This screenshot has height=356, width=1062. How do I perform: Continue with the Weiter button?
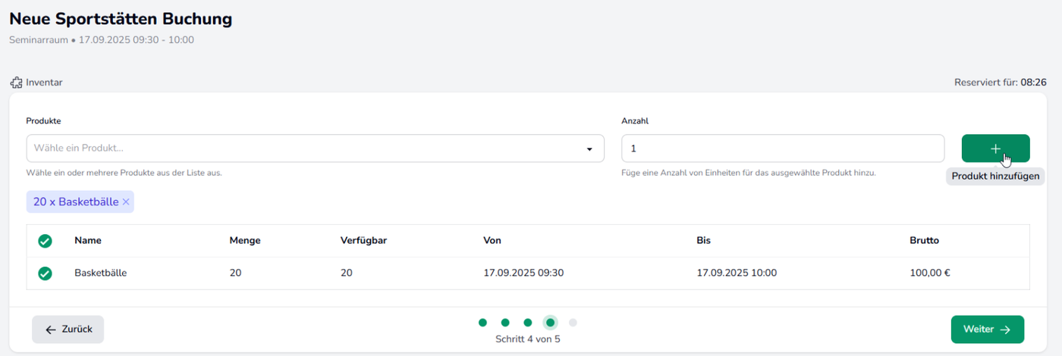click(x=987, y=329)
